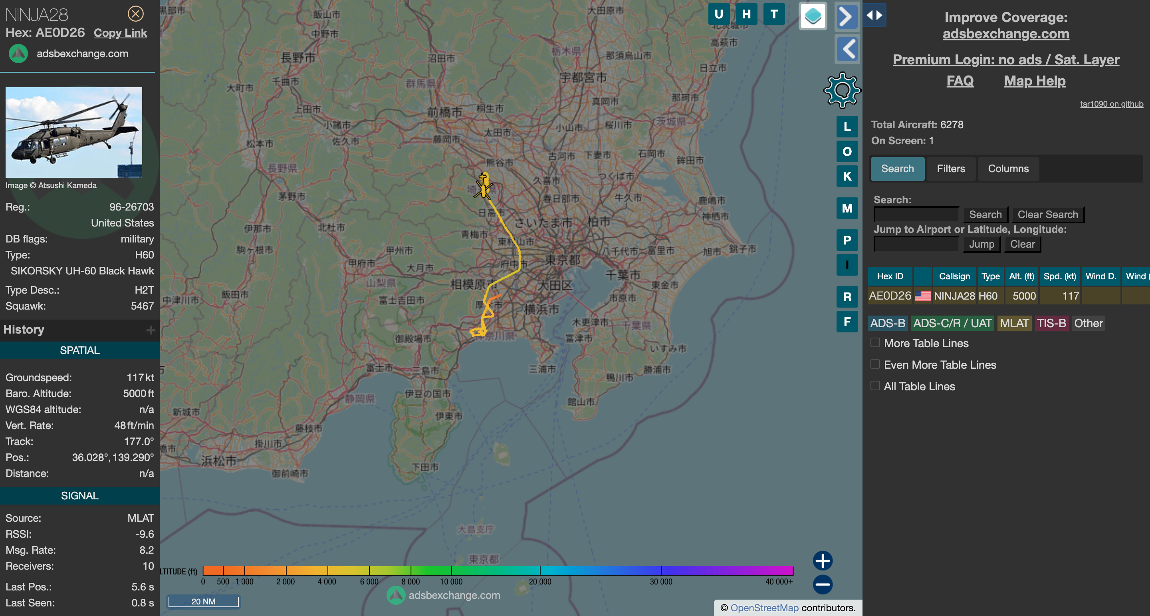Click the M map option button
Image resolution: width=1150 pixels, height=616 pixels.
(847, 208)
